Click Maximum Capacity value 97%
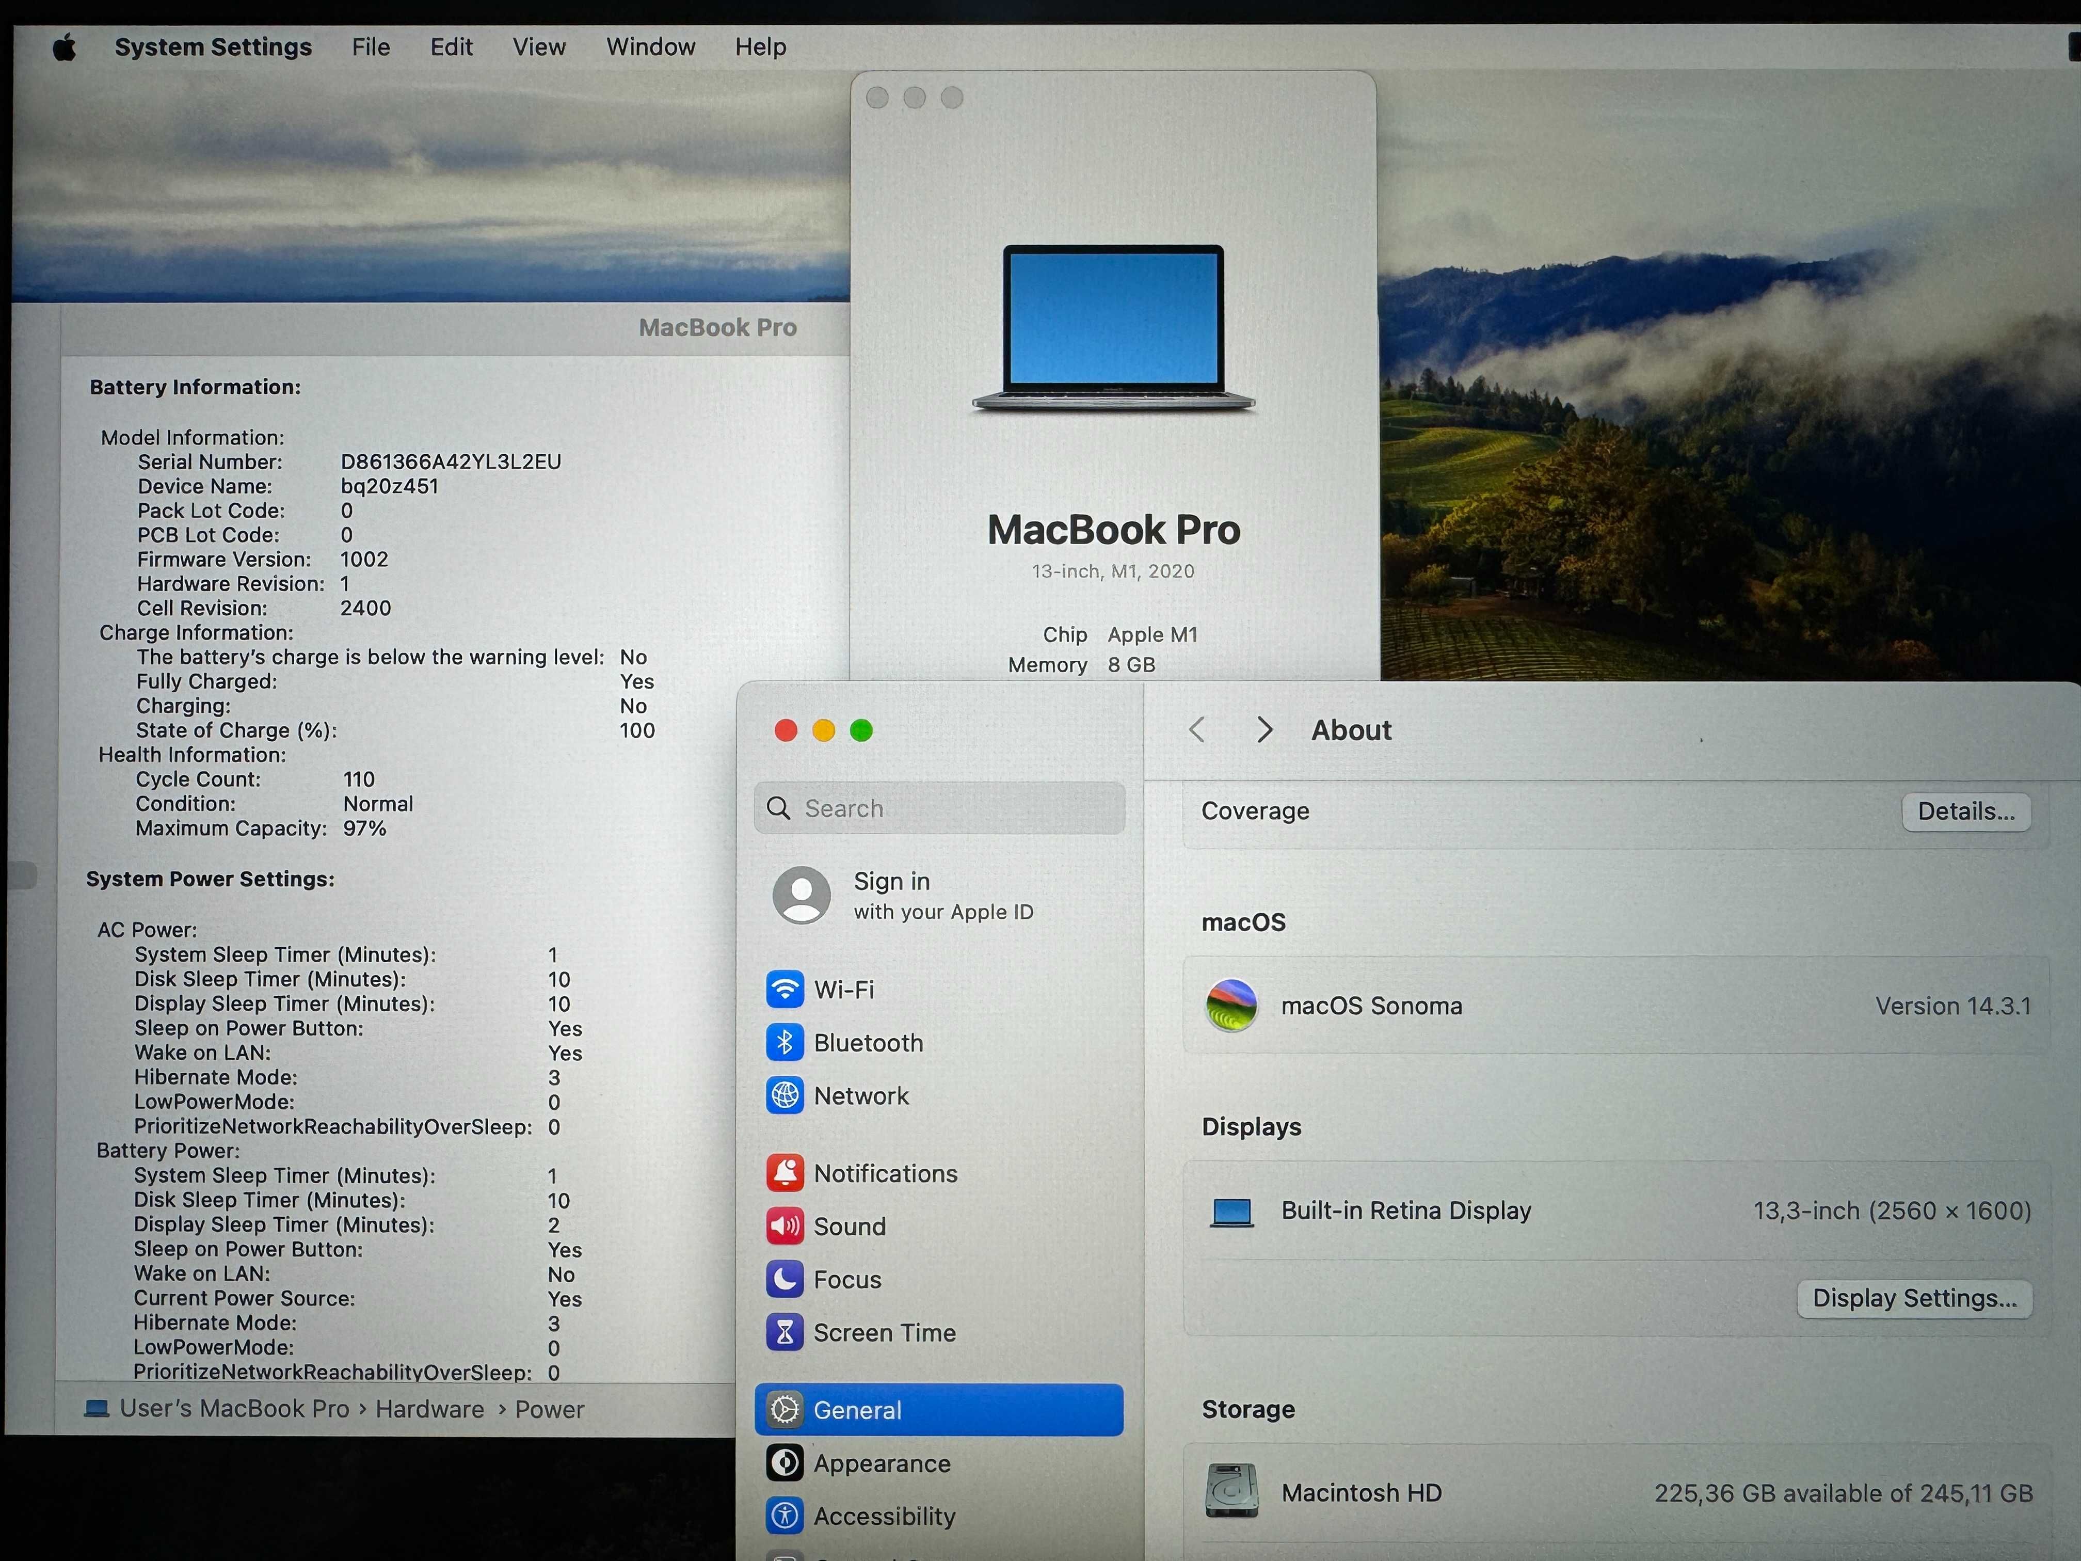The image size is (2081, 1561). [364, 828]
